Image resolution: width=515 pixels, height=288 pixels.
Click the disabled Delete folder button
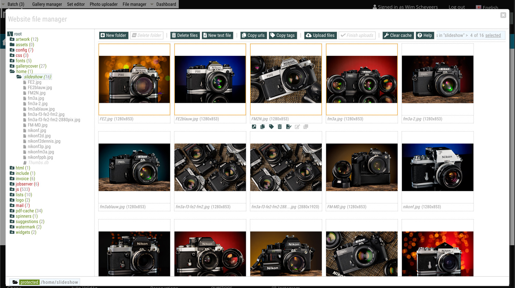tap(147, 35)
